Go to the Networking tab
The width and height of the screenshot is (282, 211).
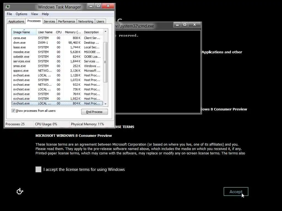[86, 21]
